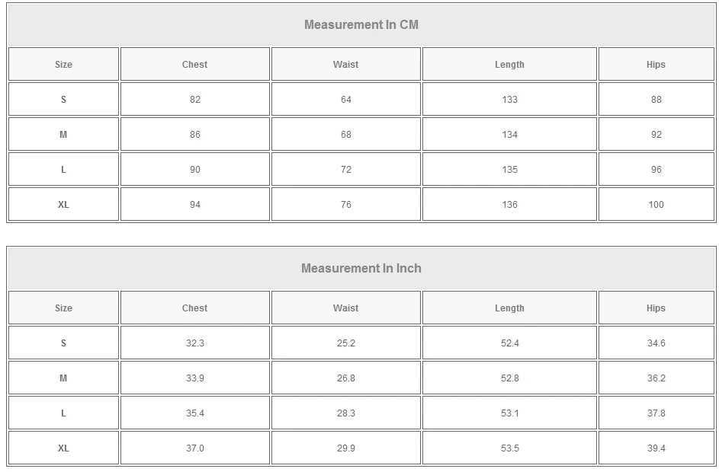Click hips value 39.4 in inch table
Image resolution: width=719 pixels, height=472 pixels.
pyautogui.click(x=656, y=448)
